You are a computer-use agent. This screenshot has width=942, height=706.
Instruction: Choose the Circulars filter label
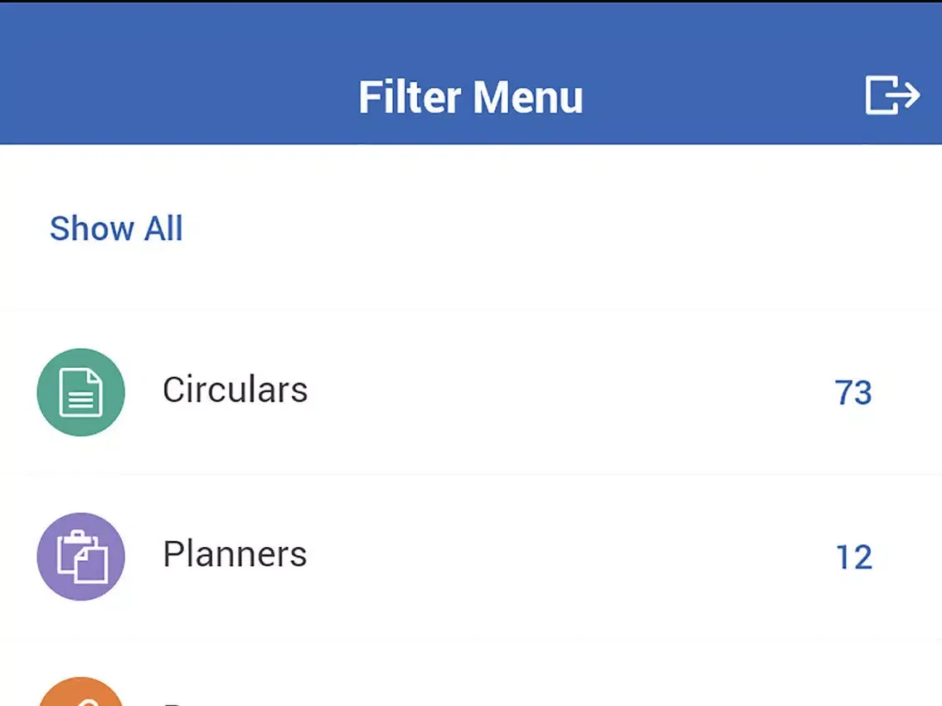[x=235, y=390]
